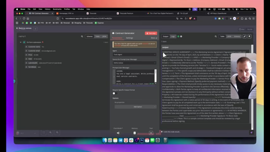Click the search icon in output panel
Viewport: 270px width, 152px height.
click(x=216, y=37)
